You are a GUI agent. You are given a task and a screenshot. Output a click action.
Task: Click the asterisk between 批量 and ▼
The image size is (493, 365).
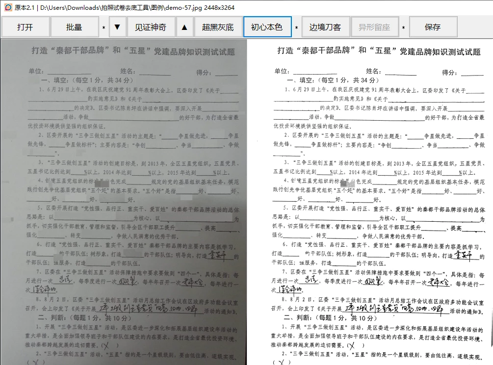tap(104, 28)
